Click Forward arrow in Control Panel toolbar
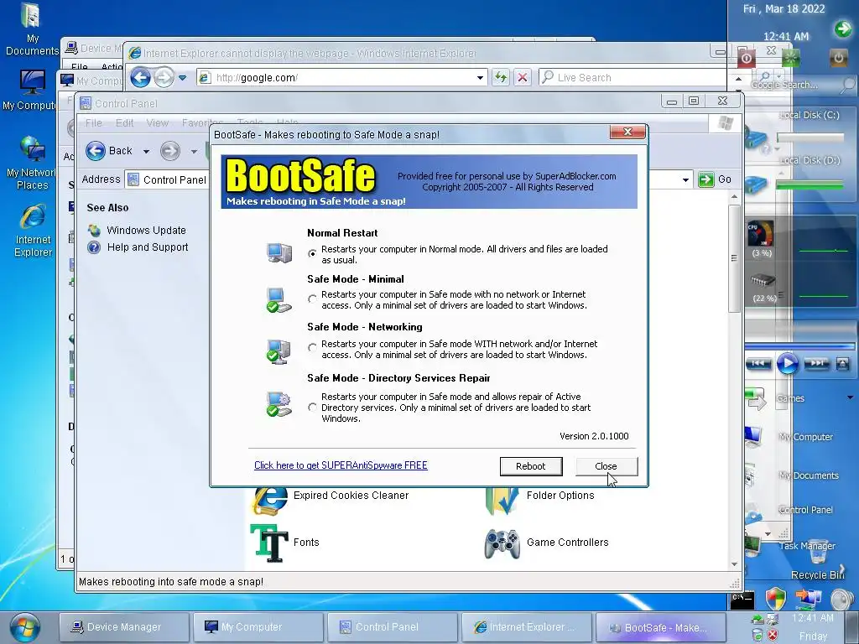 (x=169, y=151)
